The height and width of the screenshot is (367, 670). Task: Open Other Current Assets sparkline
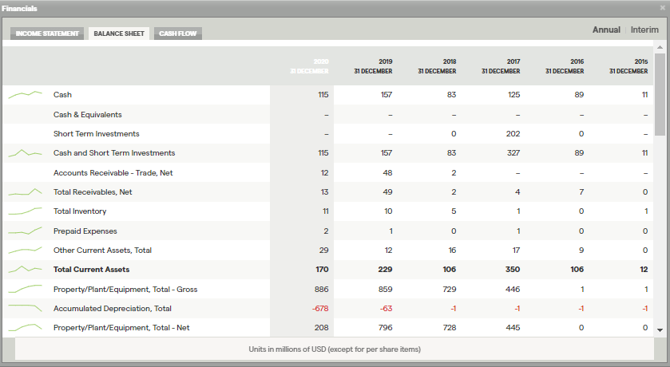tap(26, 250)
